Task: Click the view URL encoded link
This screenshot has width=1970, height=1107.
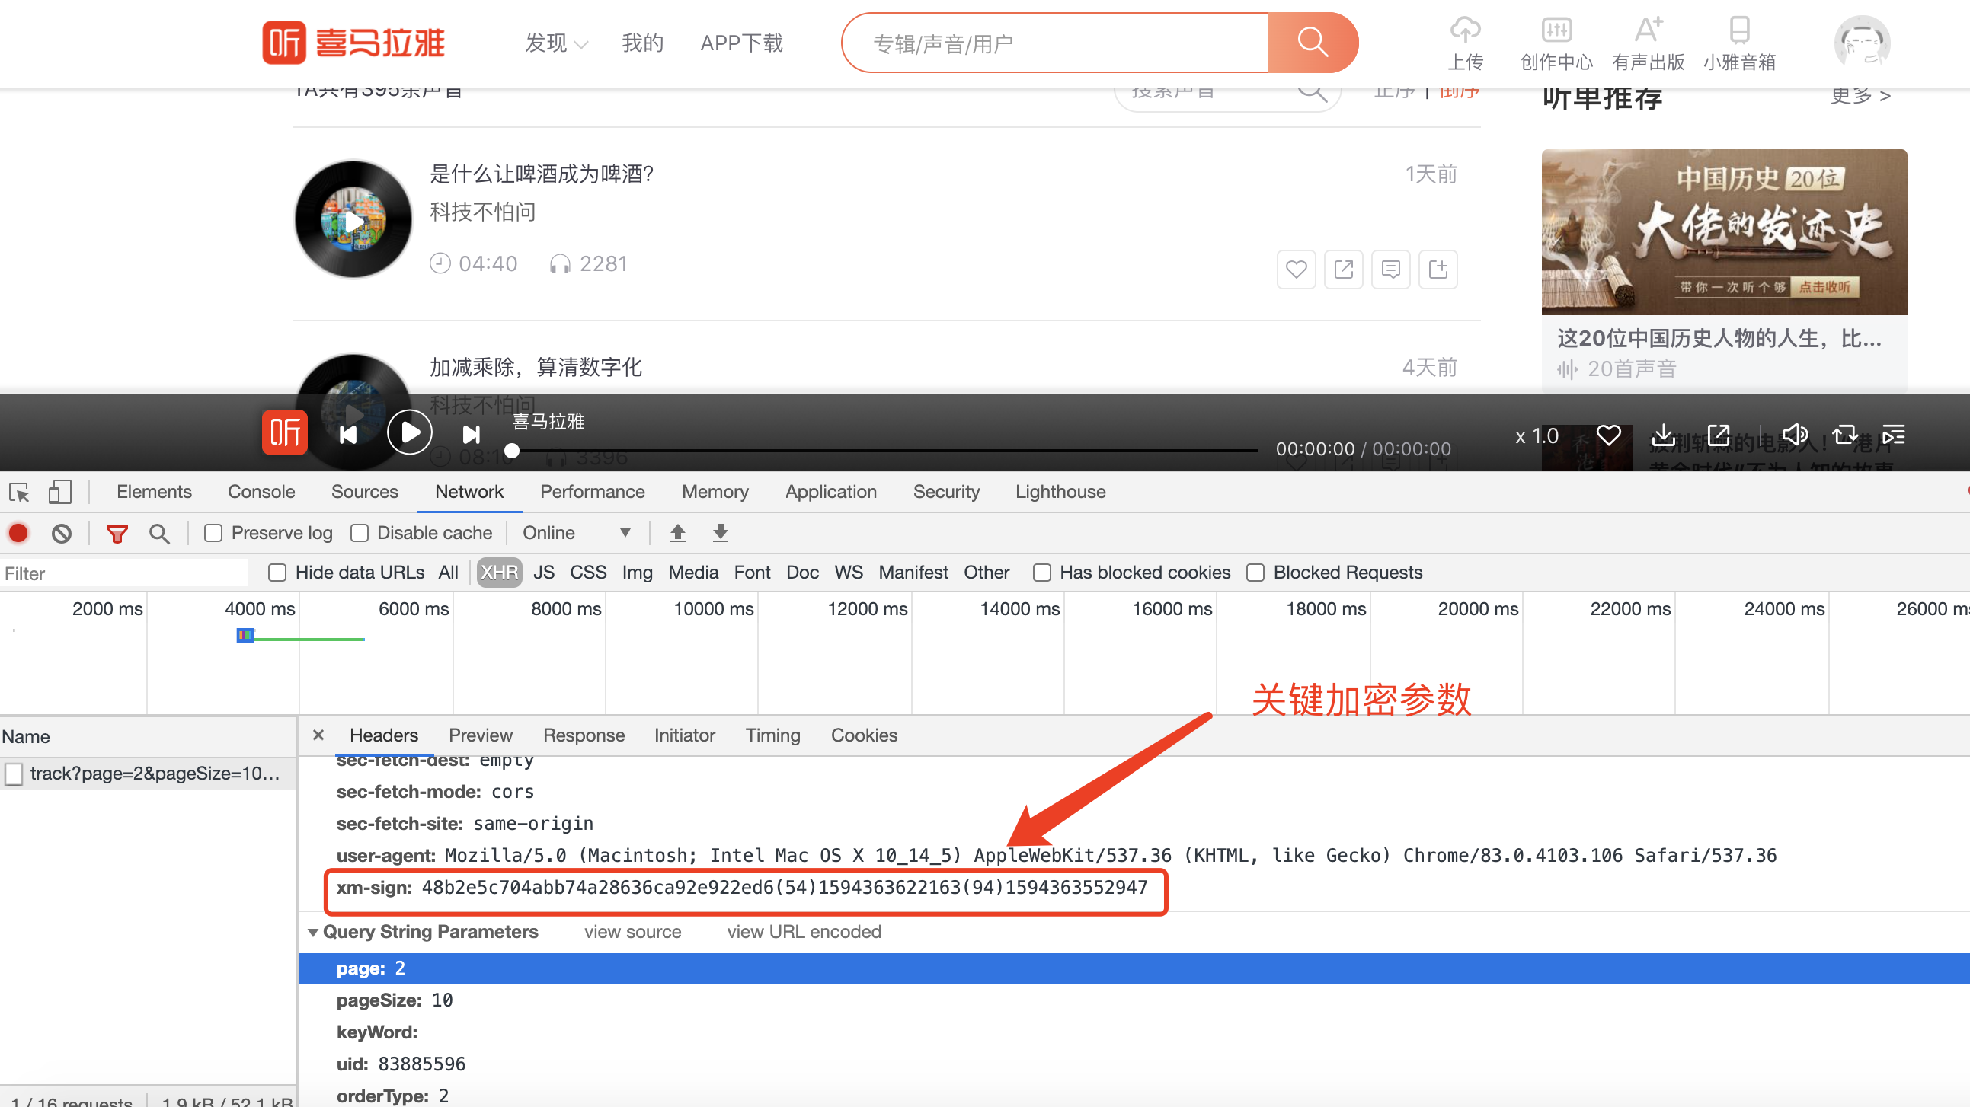Action: [803, 932]
